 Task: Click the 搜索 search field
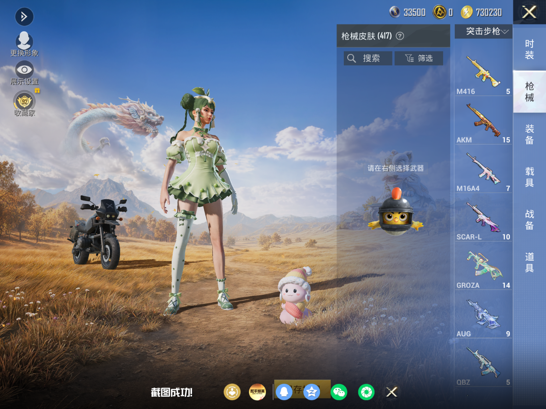[x=368, y=58]
